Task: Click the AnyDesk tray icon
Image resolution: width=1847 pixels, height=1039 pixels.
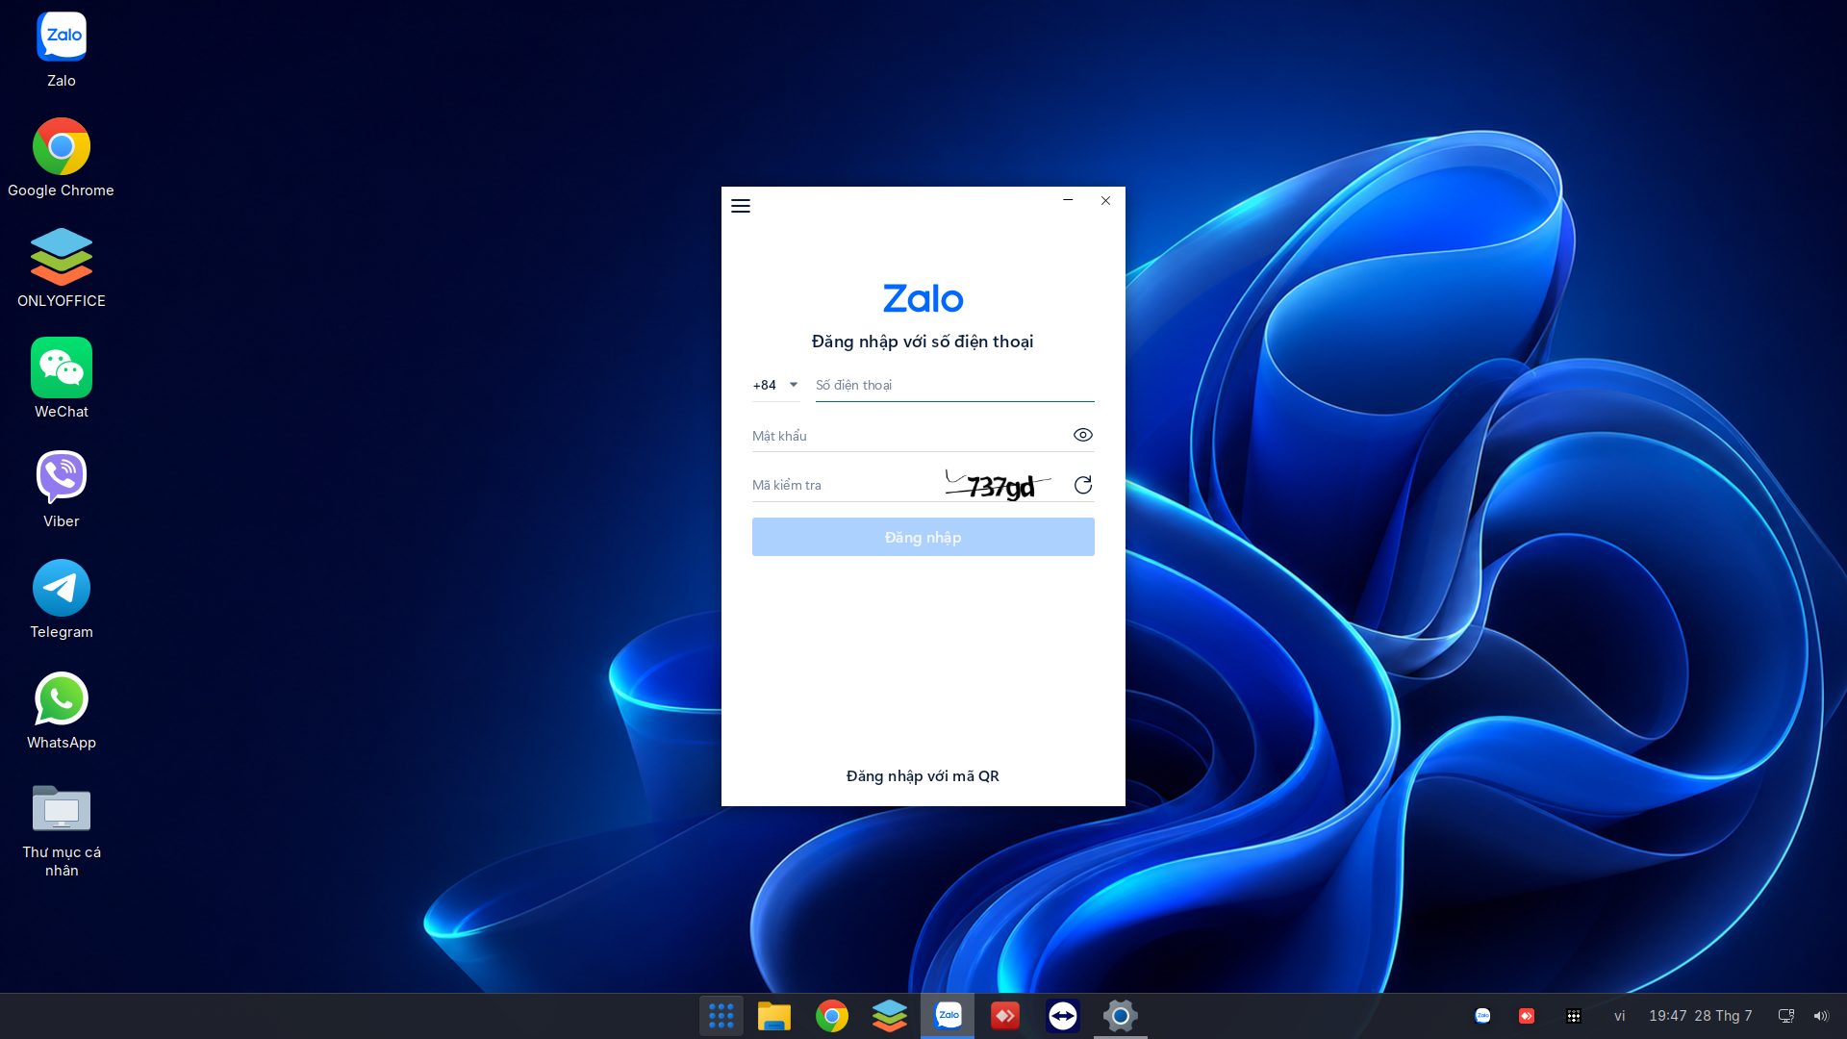Action: (1527, 1016)
